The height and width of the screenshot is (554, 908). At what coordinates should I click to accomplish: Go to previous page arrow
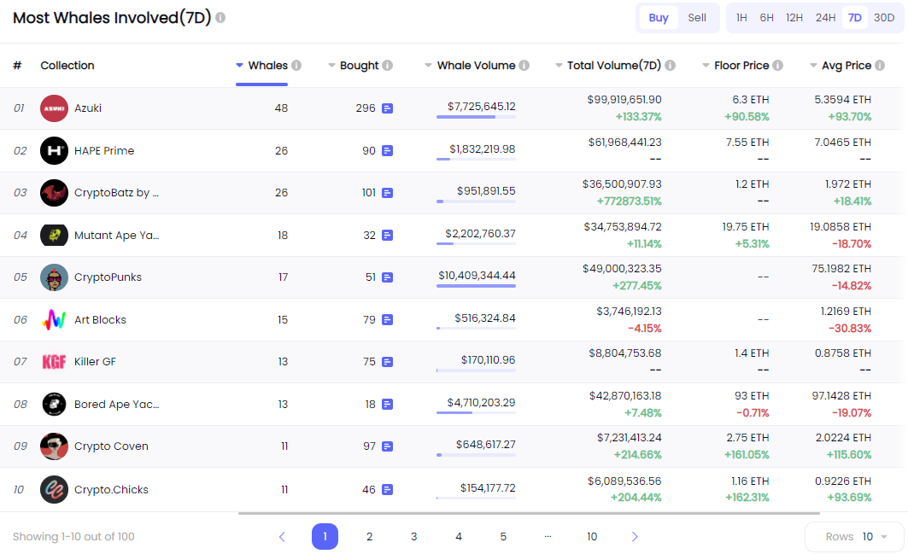[x=282, y=537]
